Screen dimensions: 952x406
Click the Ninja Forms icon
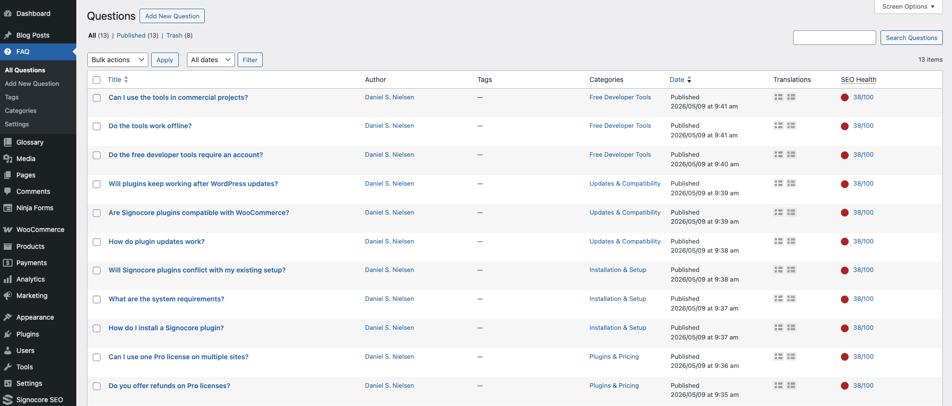point(8,208)
